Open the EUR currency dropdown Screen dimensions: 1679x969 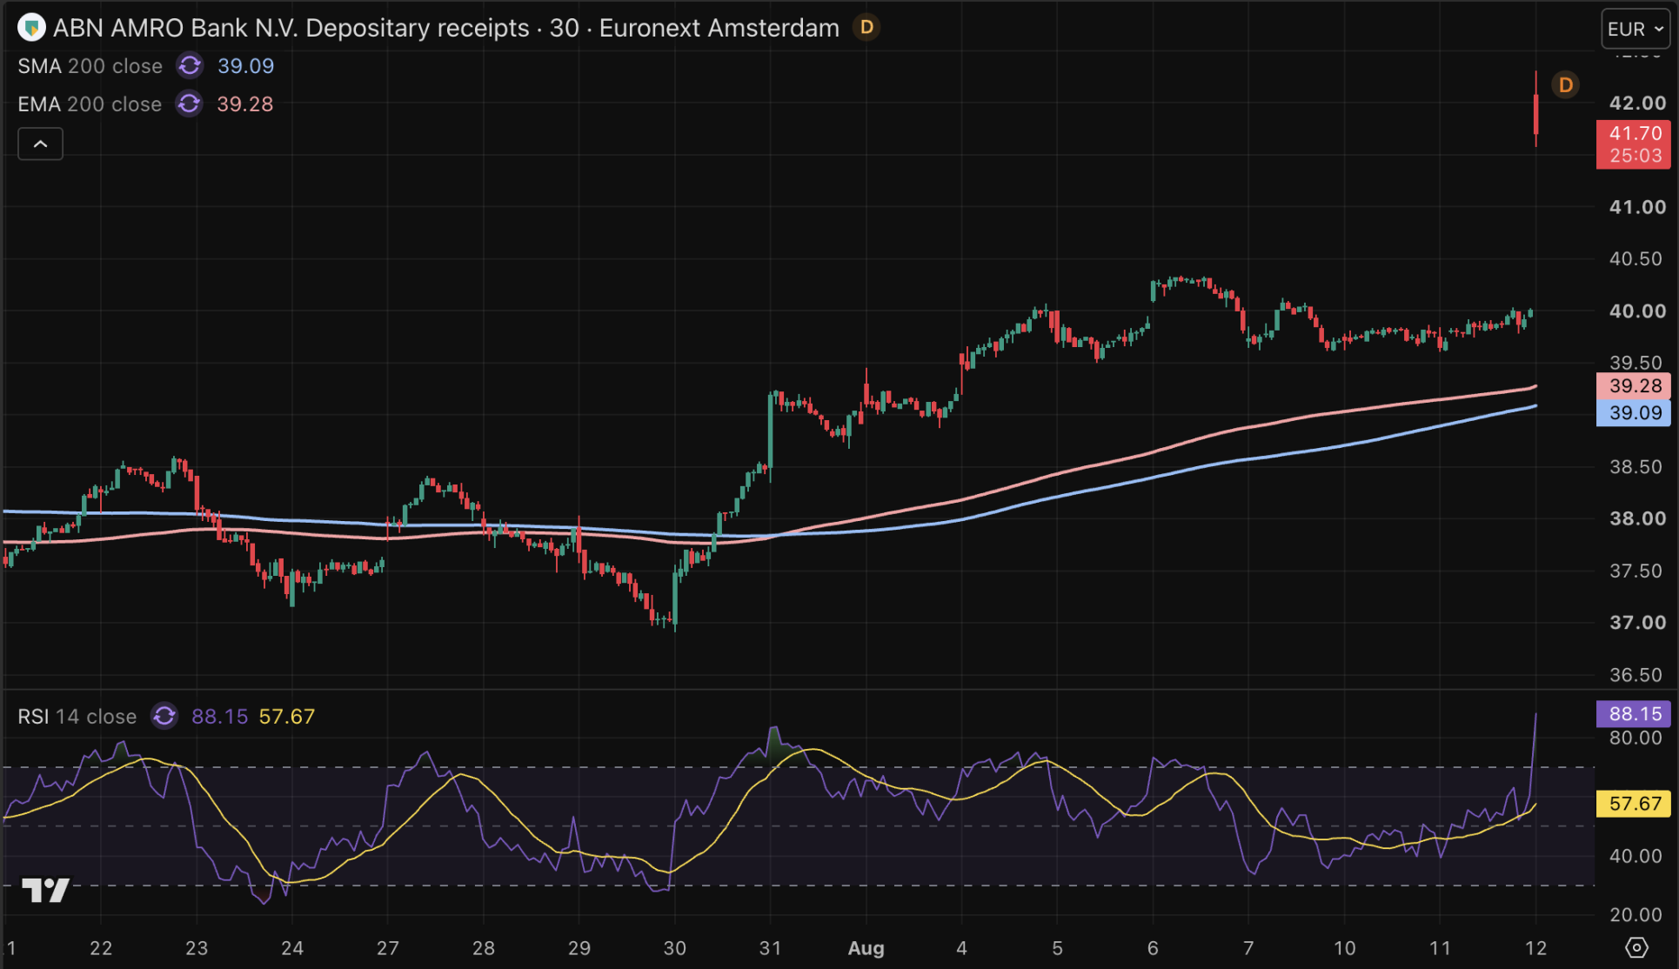coord(1636,29)
